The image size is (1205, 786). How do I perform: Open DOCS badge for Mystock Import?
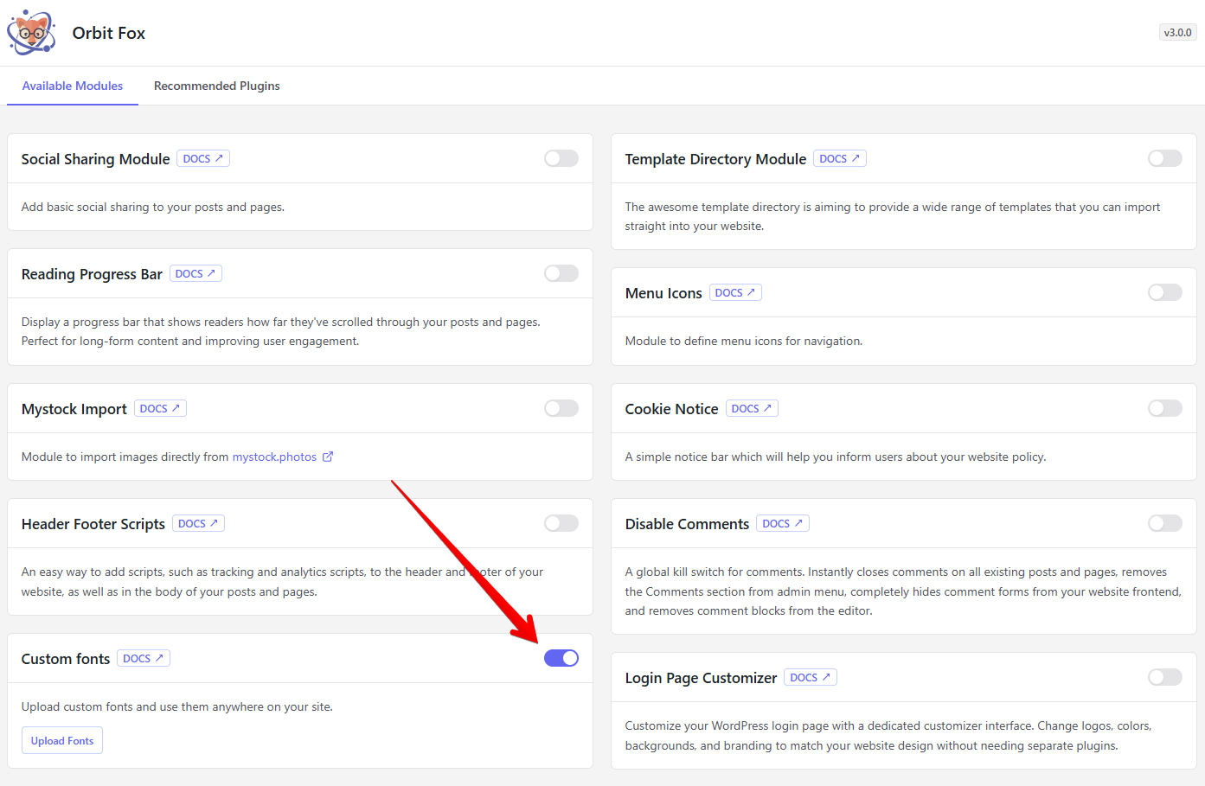point(160,409)
